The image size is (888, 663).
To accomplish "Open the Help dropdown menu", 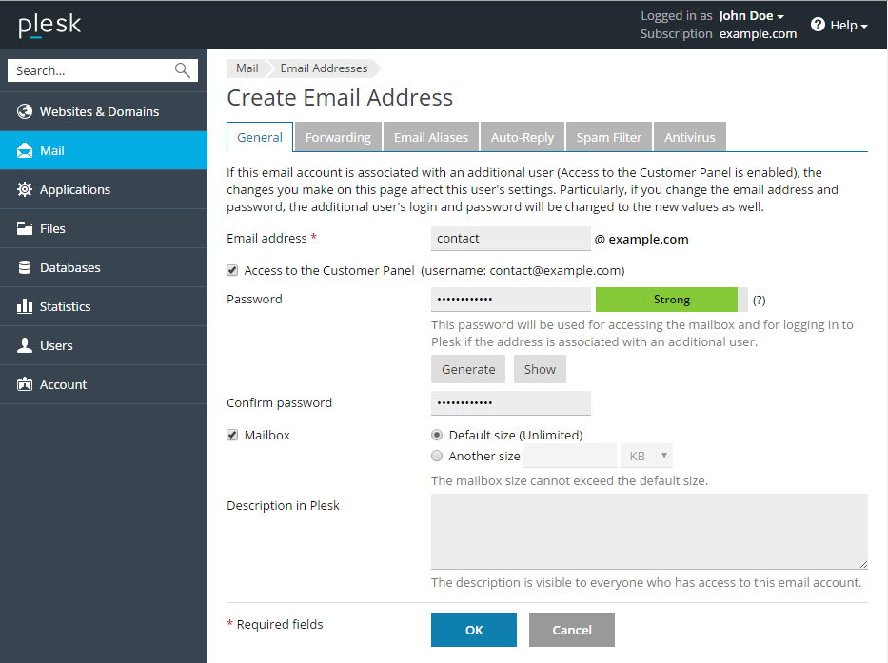I will 839,26.
